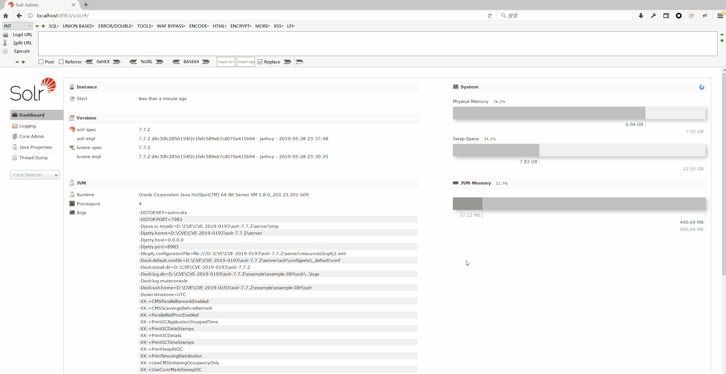This screenshot has width=726, height=374.
Task: Enable the Referrer checkbox
Action: [61, 62]
